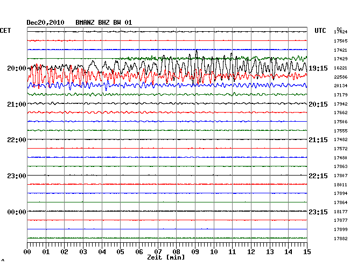Click the x-axis minute label "00"
The height and width of the screenshot is (266, 350).
(x=27, y=252)
